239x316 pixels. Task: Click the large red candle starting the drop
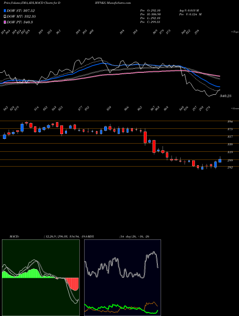(x=145, y=137)
